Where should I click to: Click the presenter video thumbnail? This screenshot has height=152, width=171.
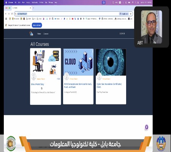(152, 27)
